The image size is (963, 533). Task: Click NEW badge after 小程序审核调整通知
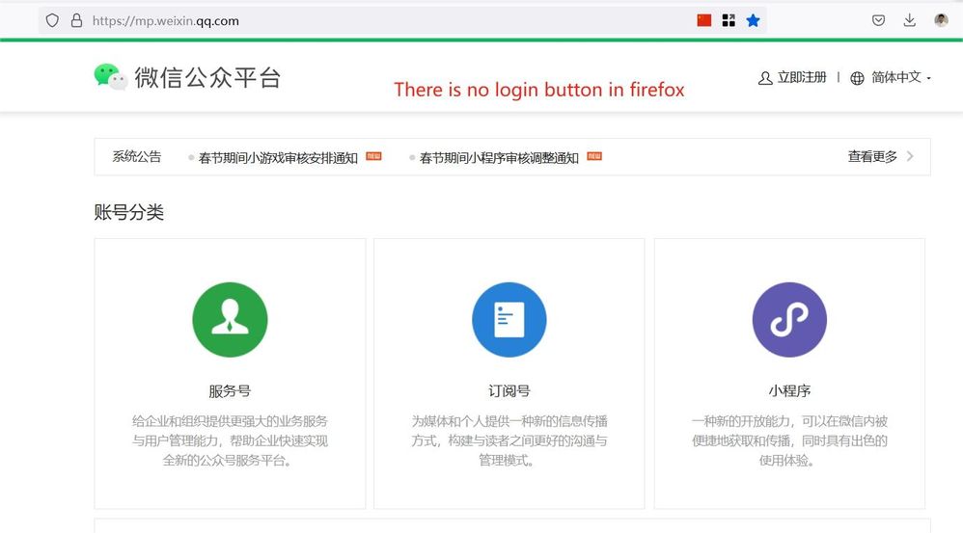coord(594,156)
